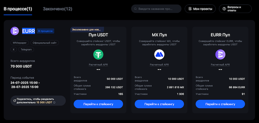The height and width of the screenshot is (123, 259).
Task: Click the info icon after 15 000 USDT
Action: coord(54,103)
